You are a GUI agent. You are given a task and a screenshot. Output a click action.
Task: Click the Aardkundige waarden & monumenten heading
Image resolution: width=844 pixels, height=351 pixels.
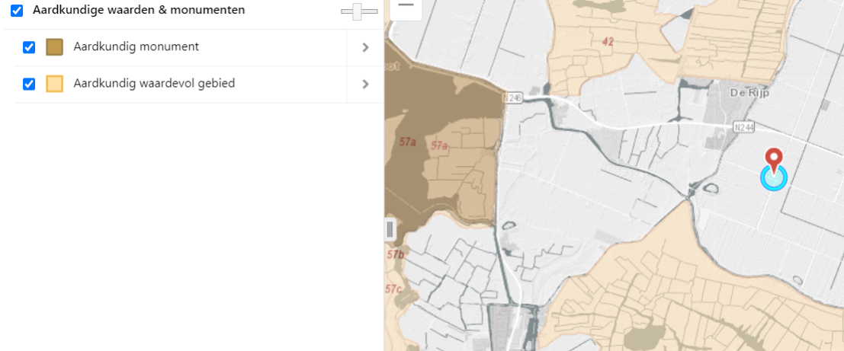(139, 10)
